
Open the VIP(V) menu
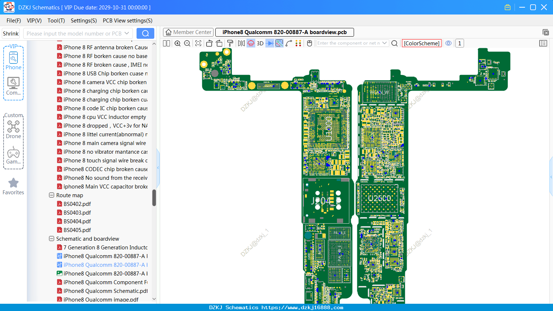[x=34, y=21]
